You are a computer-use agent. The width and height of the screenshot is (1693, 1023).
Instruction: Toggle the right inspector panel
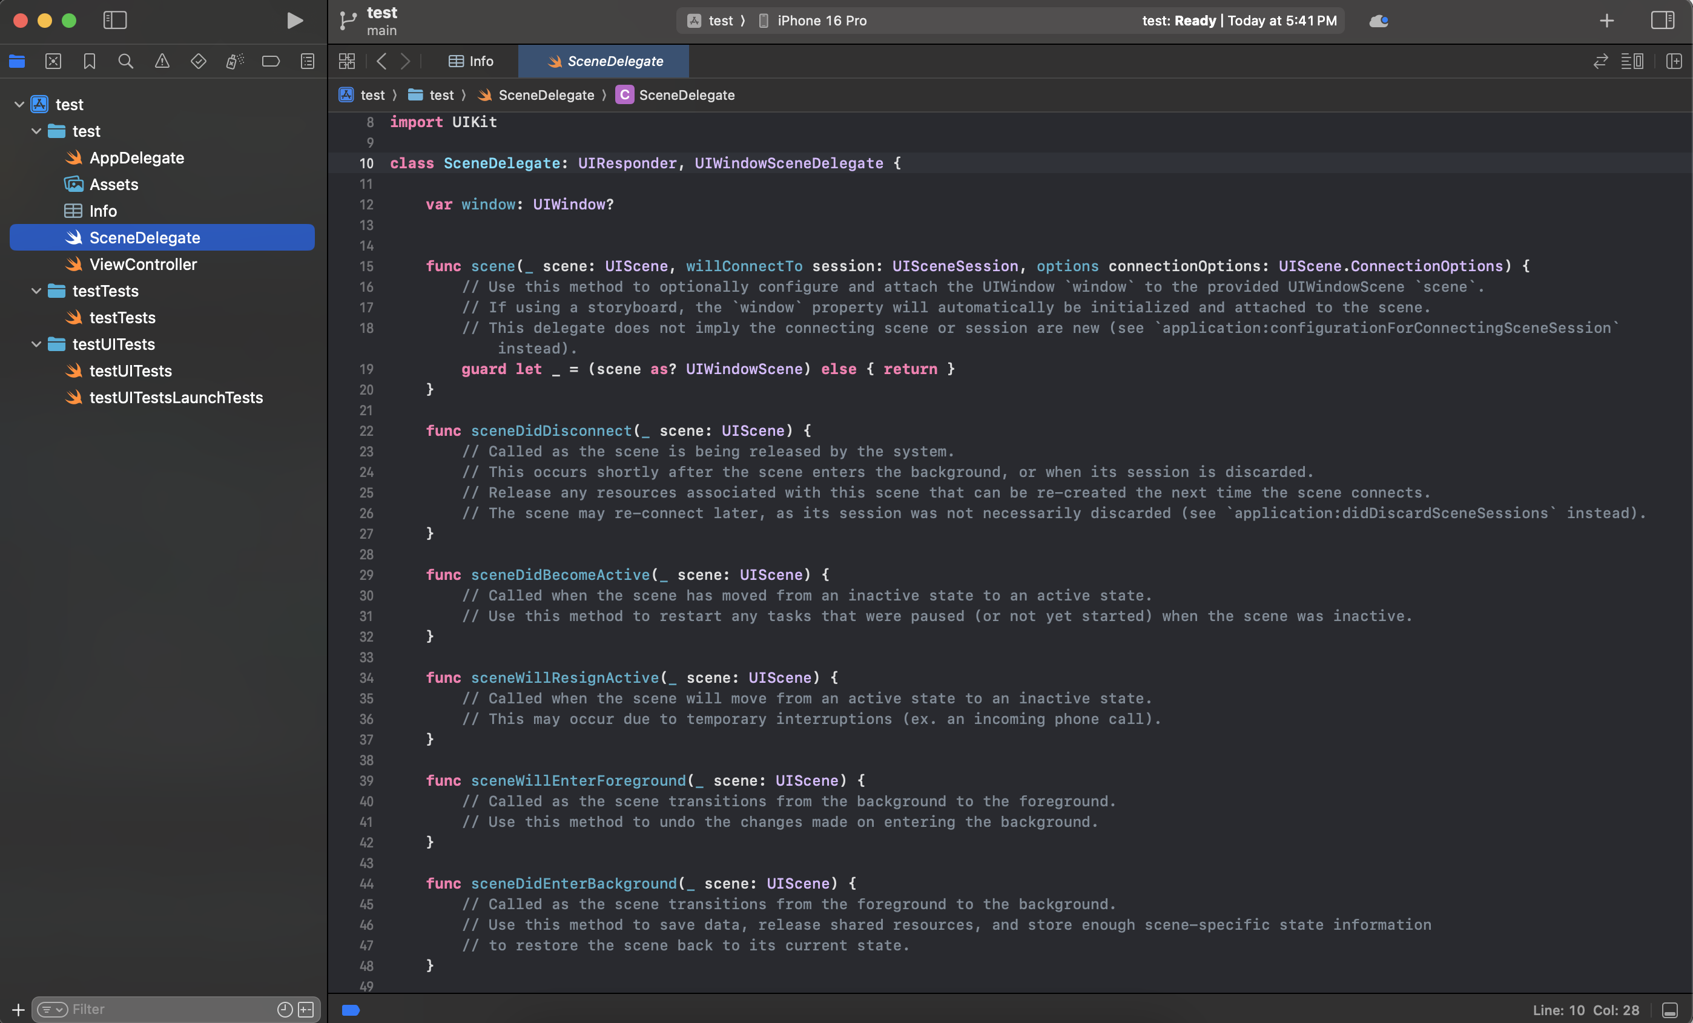[x=1662, y=21]
